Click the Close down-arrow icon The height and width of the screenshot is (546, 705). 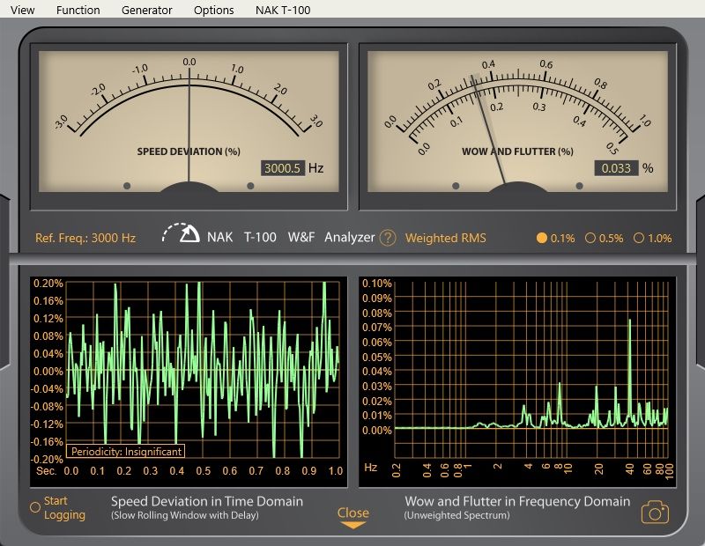click(x=353, y=525)
